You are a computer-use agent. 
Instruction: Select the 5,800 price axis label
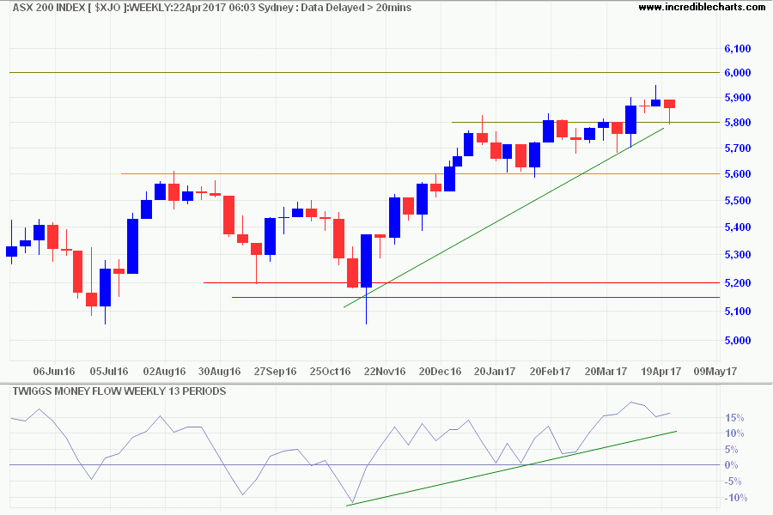point(738,122)
